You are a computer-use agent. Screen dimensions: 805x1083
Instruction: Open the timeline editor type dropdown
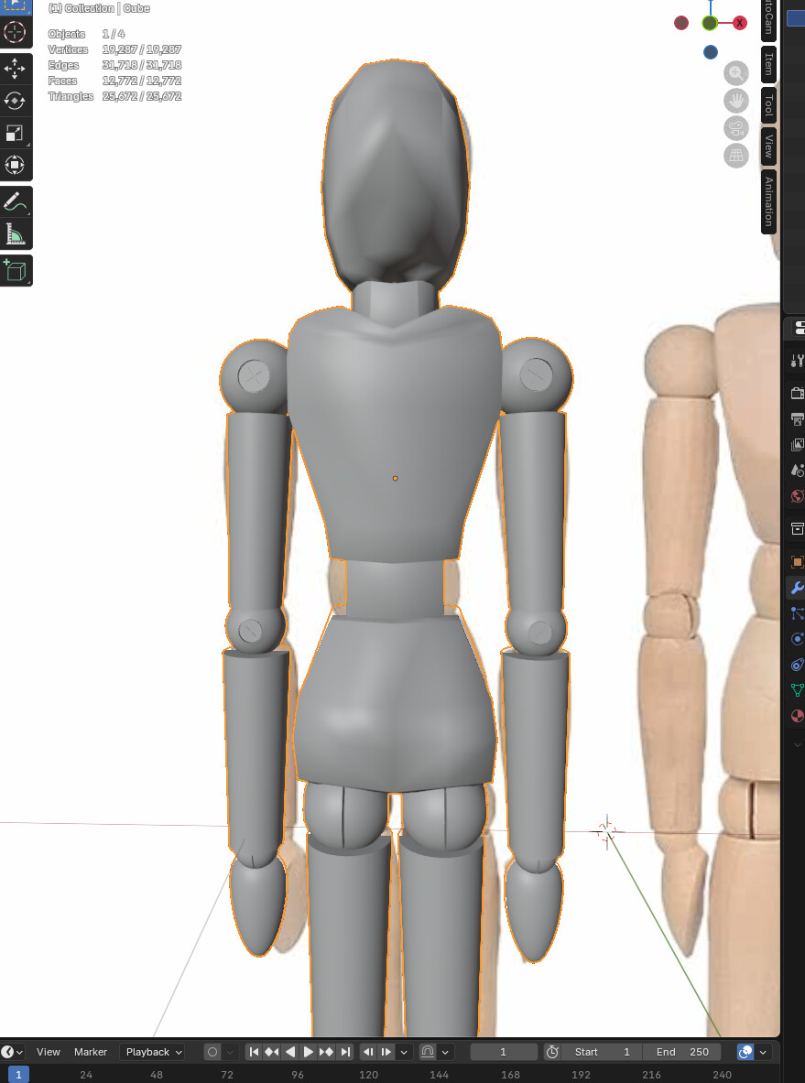13,1052
